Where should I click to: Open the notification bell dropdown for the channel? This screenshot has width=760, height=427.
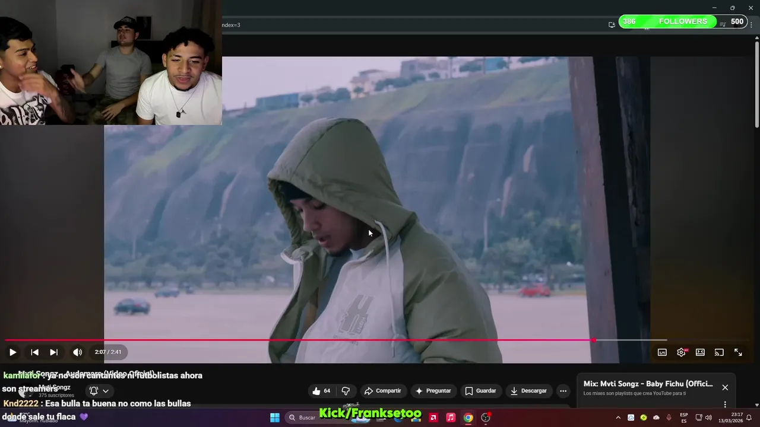pos(99,391)
